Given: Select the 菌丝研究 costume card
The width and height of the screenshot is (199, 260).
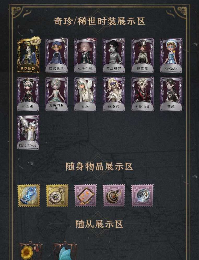Looking at the screenshot, I should coord(114,56).
